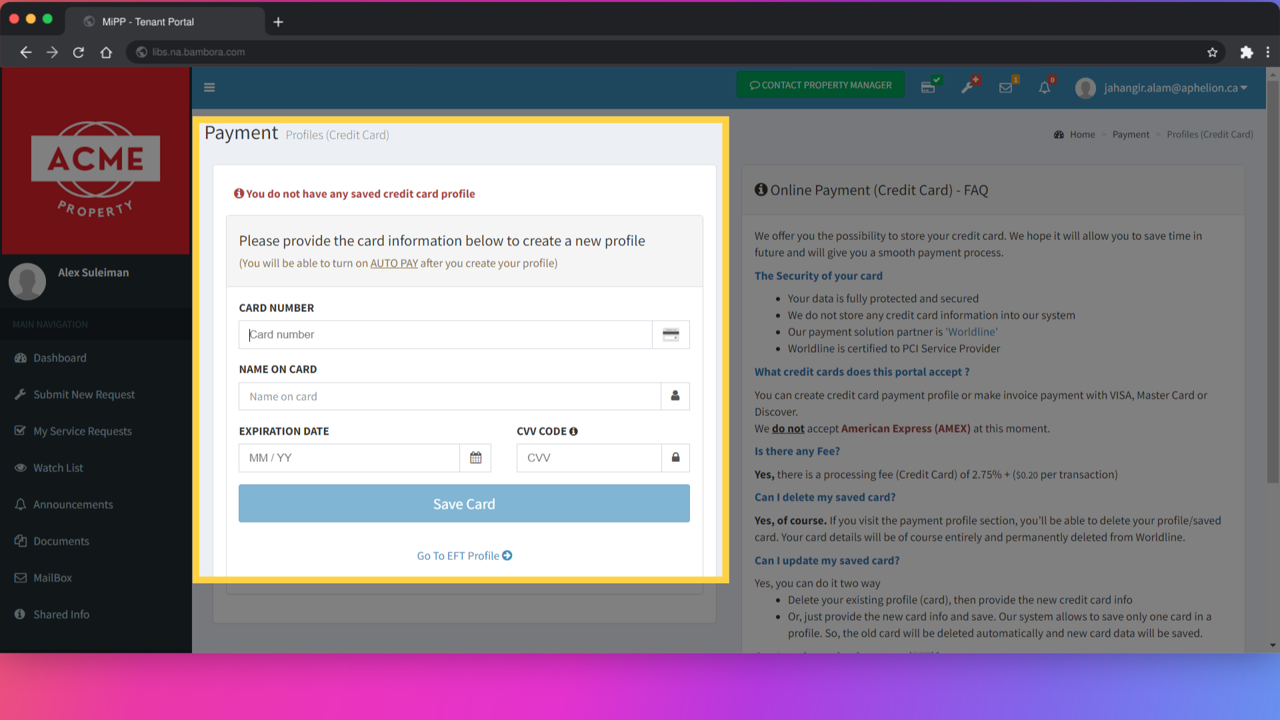Open the mail envelope icon in header
This screenshot has height=720, width=1280.
pos(1006,87)
